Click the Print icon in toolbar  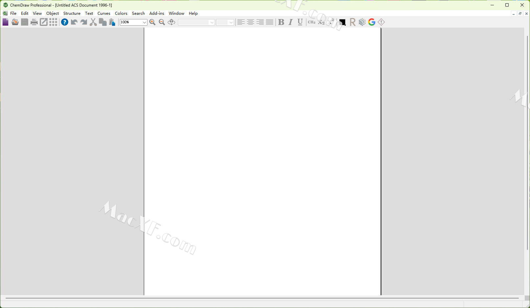point(34,22)
